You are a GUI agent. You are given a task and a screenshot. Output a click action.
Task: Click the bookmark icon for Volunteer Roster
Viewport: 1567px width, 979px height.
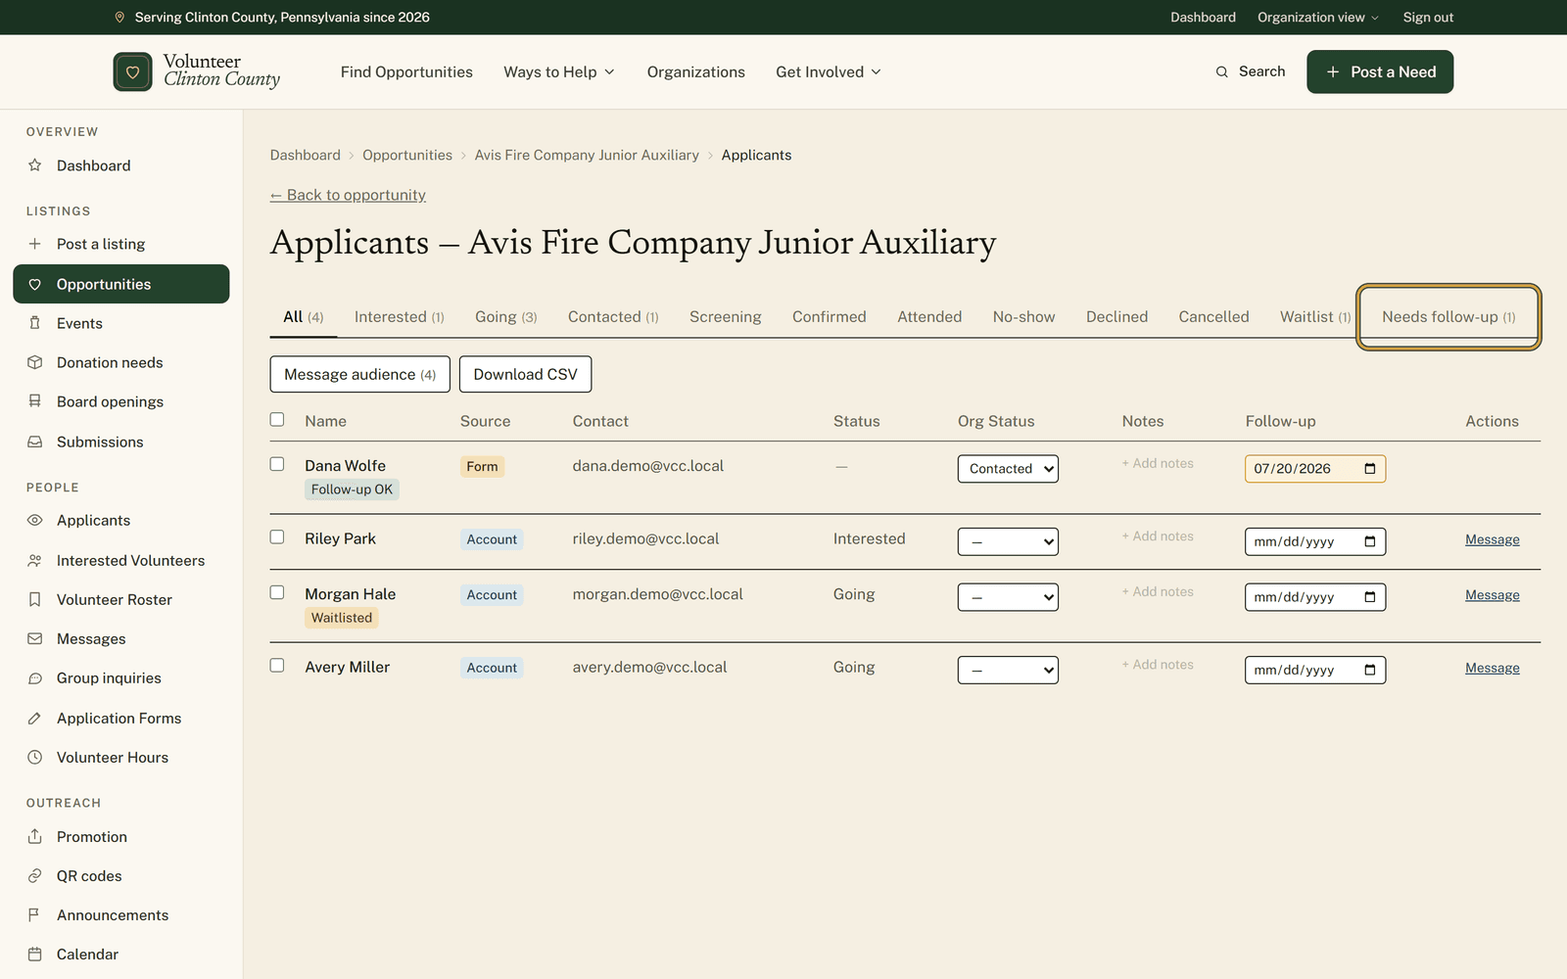pyautogui.click(x=35, y=599)
